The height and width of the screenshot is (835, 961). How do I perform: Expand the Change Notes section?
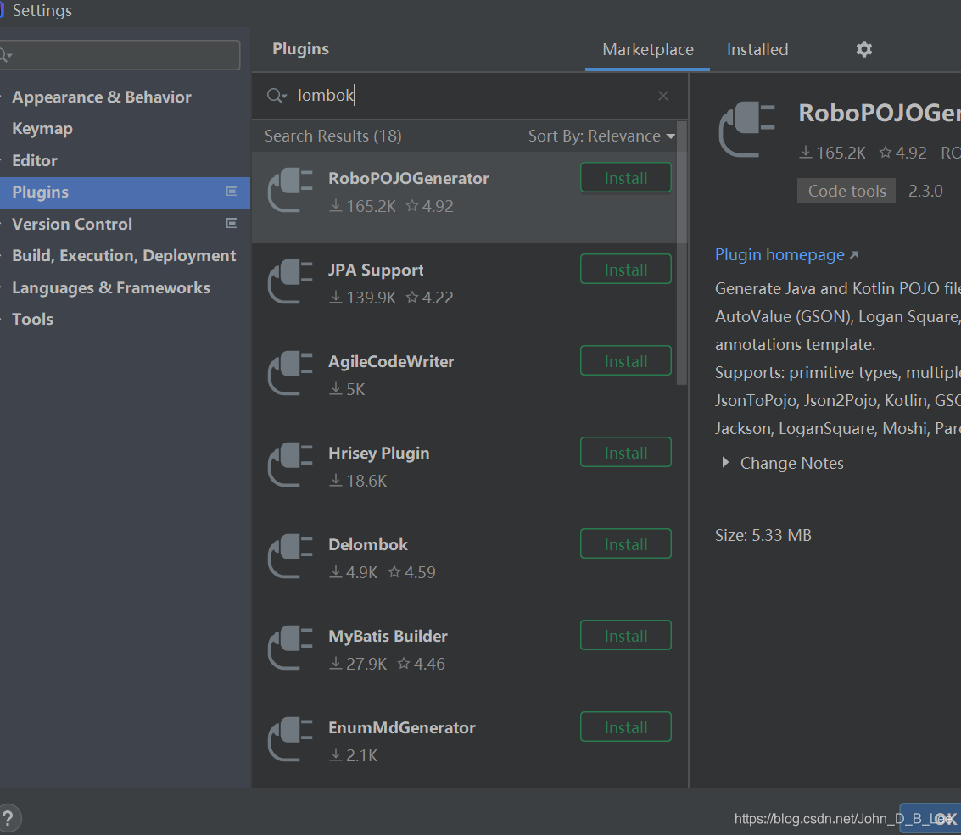click(726, 463)
